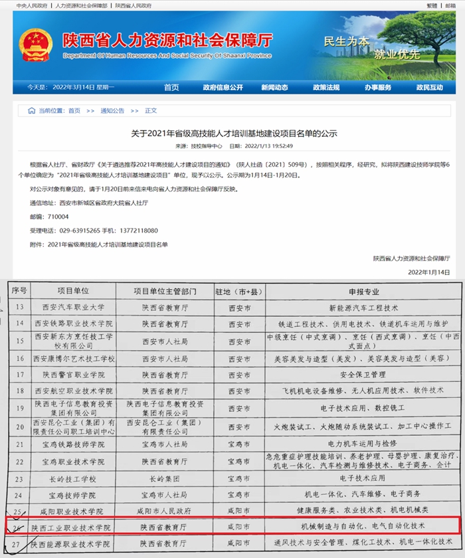
Task: Go to 通知公告 via breadcrumb
Action: pos(112,110)
